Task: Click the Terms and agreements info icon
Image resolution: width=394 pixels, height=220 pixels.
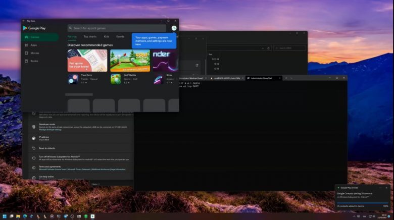Action: click(x=34, y=168)
